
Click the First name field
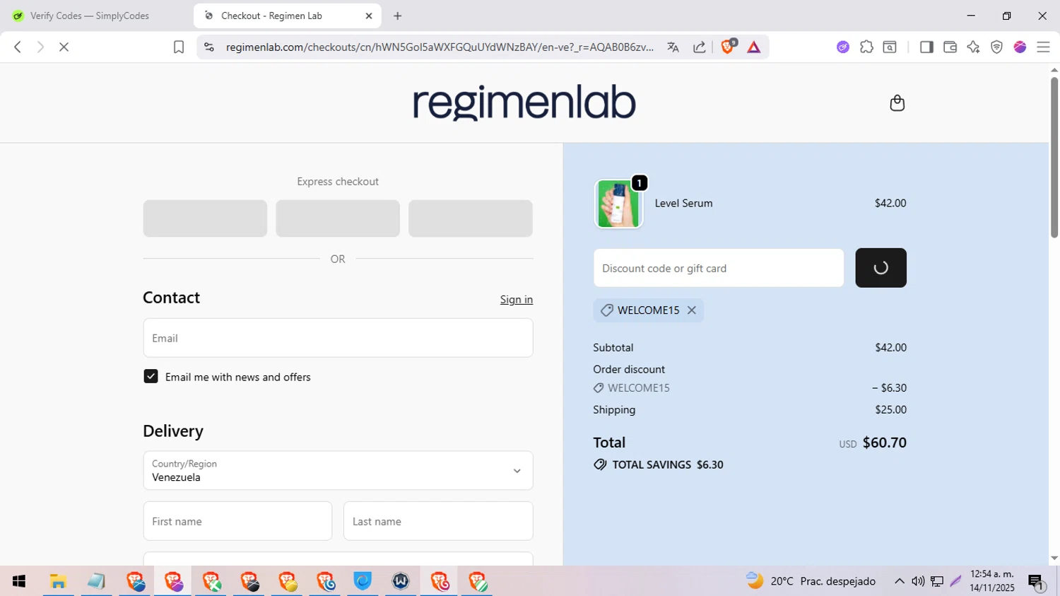[237, 521]
